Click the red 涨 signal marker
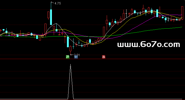 point(104,57)
